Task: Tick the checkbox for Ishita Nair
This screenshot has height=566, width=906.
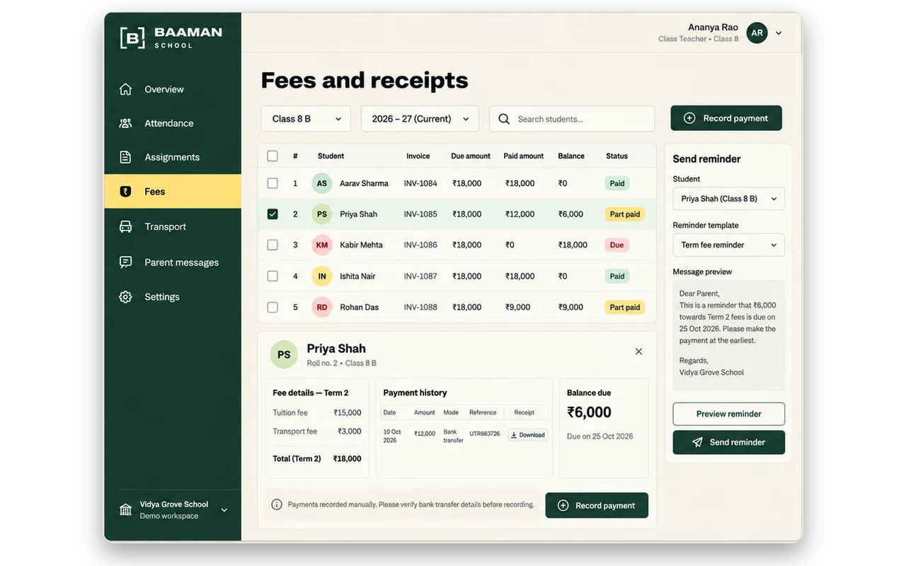Action: click(273, 276)
